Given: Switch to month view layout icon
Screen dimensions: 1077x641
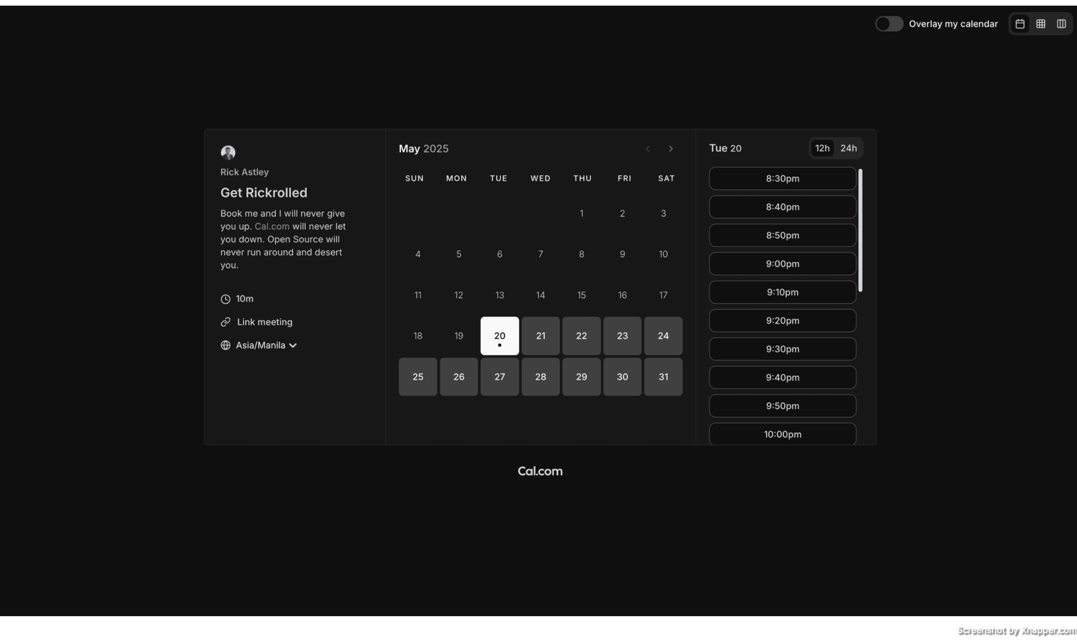Looking at the screenshot, I should (x=1020, y=24).
